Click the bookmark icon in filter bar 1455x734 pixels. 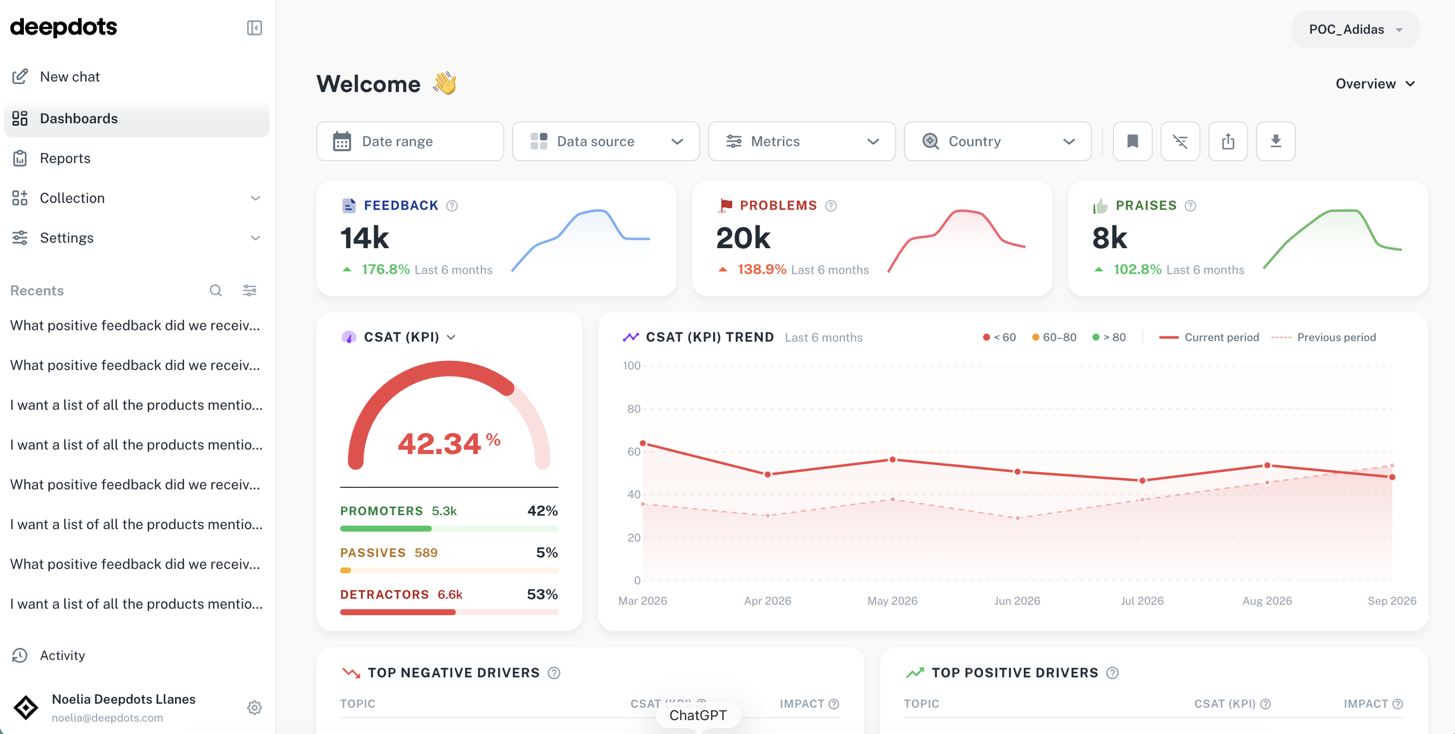[1132, 141]
